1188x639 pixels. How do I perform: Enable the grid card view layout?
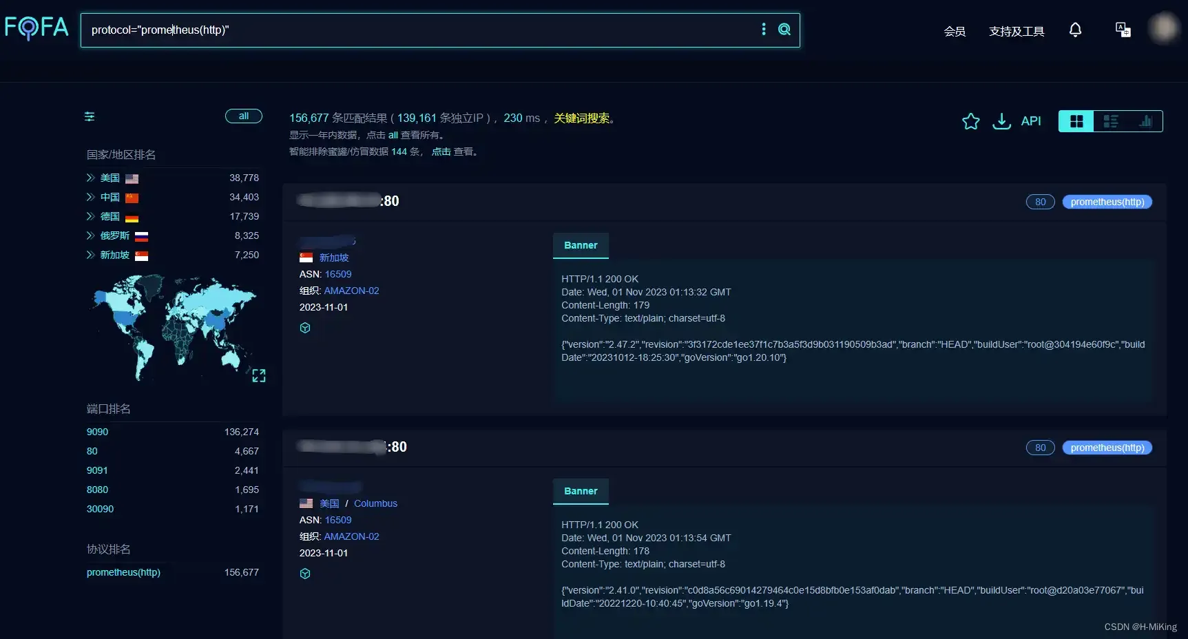click(x=1075, y=121)
